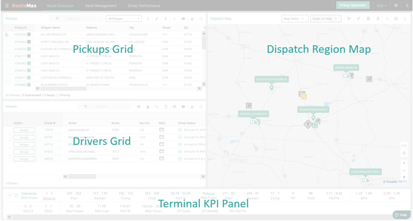Click Assign for driver 83707
The width and height of the screenshot is (413, 221).
pos(24,138)
